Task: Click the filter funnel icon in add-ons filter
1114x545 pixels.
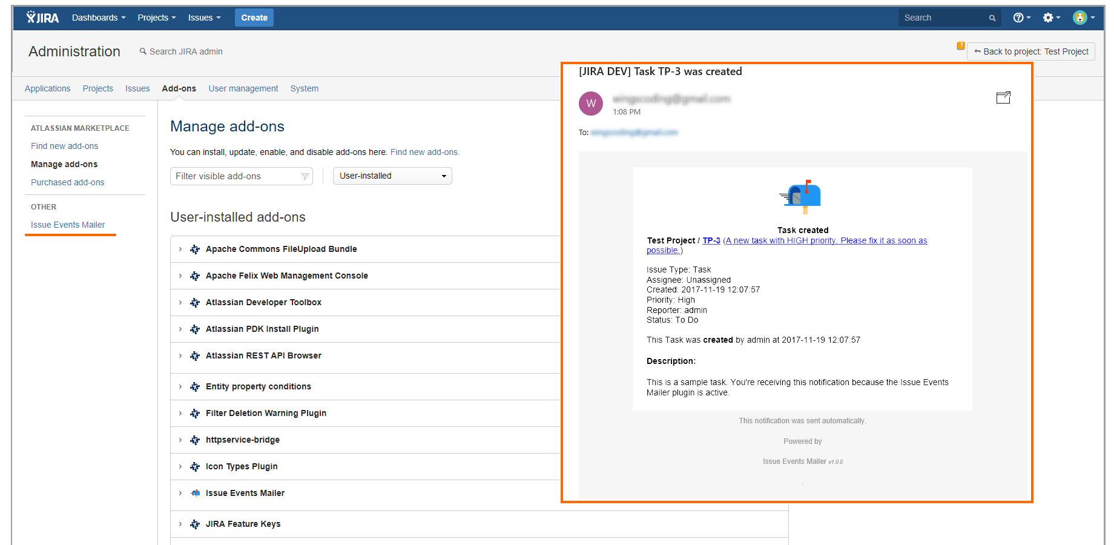Action: point(305,176)
